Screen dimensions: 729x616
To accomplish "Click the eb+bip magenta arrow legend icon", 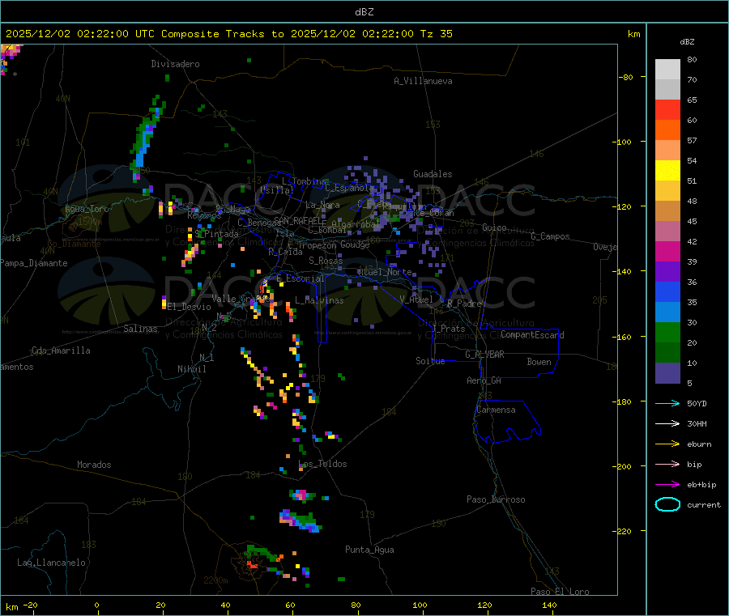I will tap(667, 484).
